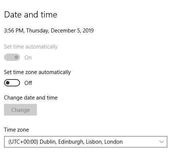Select the (UTC+00:00) text in the time zone field
The image size is (178, 152).
(x=23, y=142)
